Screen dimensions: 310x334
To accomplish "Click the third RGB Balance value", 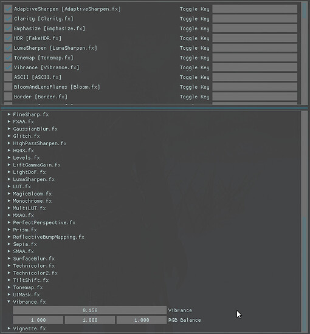I will coord(142,320).
